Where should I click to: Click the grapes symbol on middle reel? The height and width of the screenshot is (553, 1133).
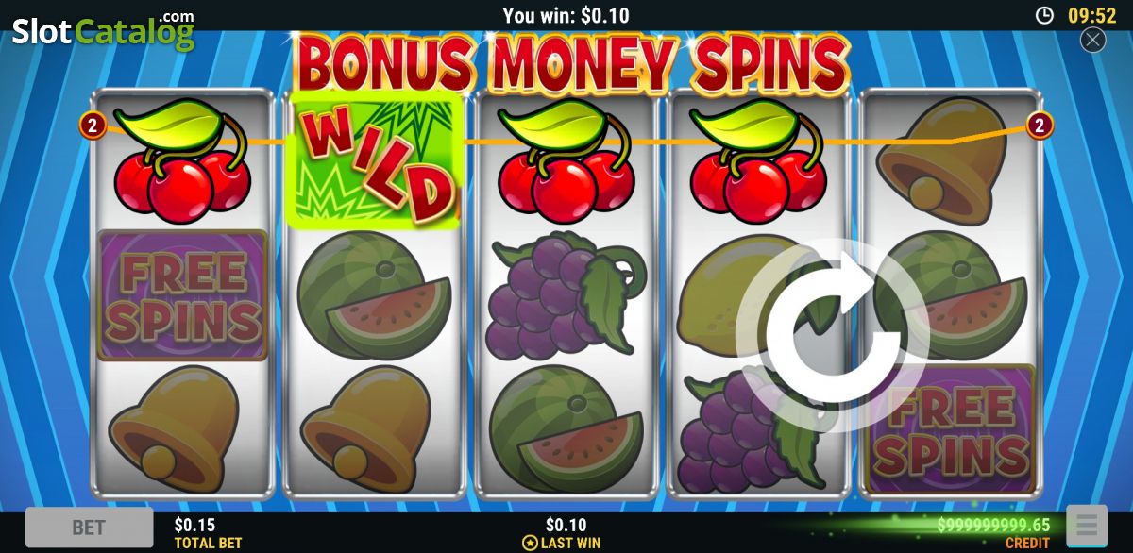[x=565, y=294]
